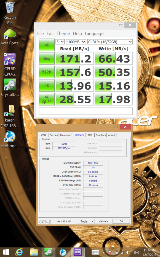Expand the test count dropdown showing 5

tap(60, 42)
